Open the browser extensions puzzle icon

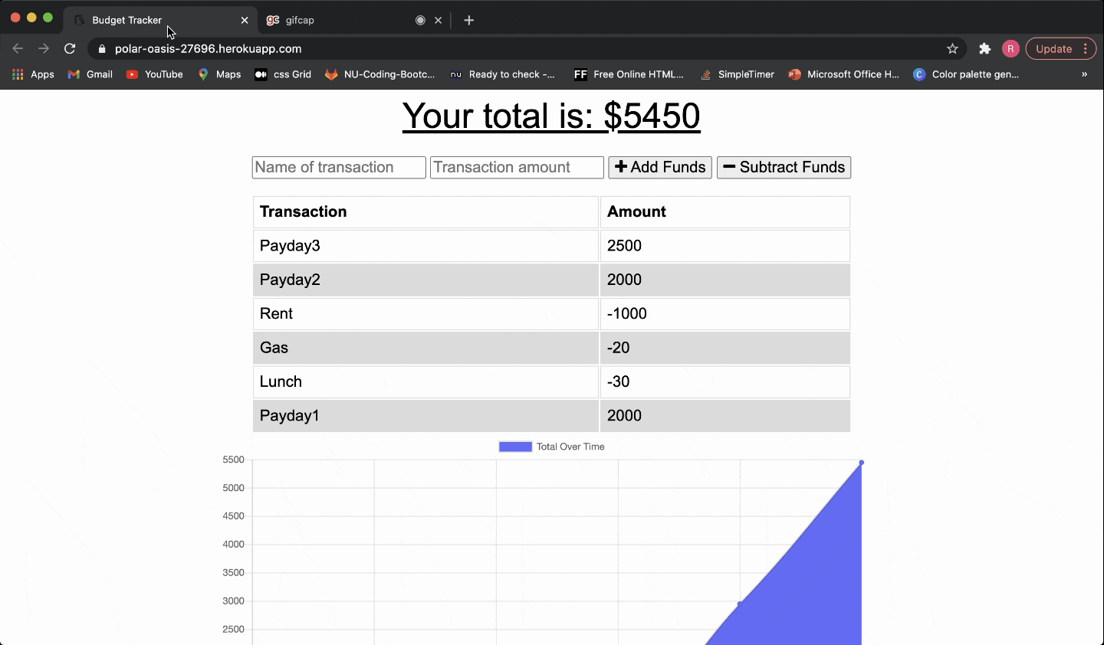pyautogui.click(x=984, y=48)
